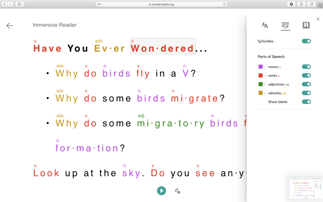The width and height of the screenshot is (323, 202).
Task: Open voice settings speaker icon
Action: coord(178,191)
